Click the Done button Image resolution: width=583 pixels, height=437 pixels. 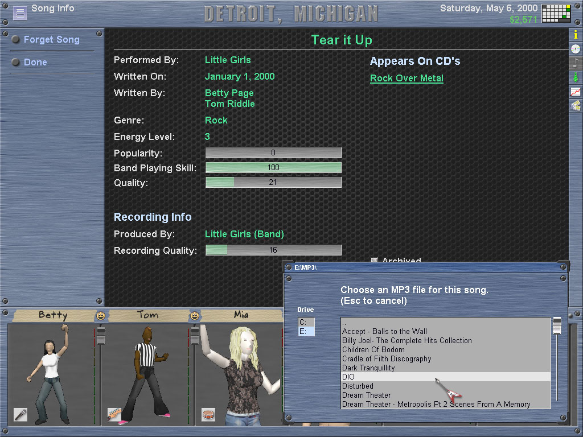pos(35,63)
